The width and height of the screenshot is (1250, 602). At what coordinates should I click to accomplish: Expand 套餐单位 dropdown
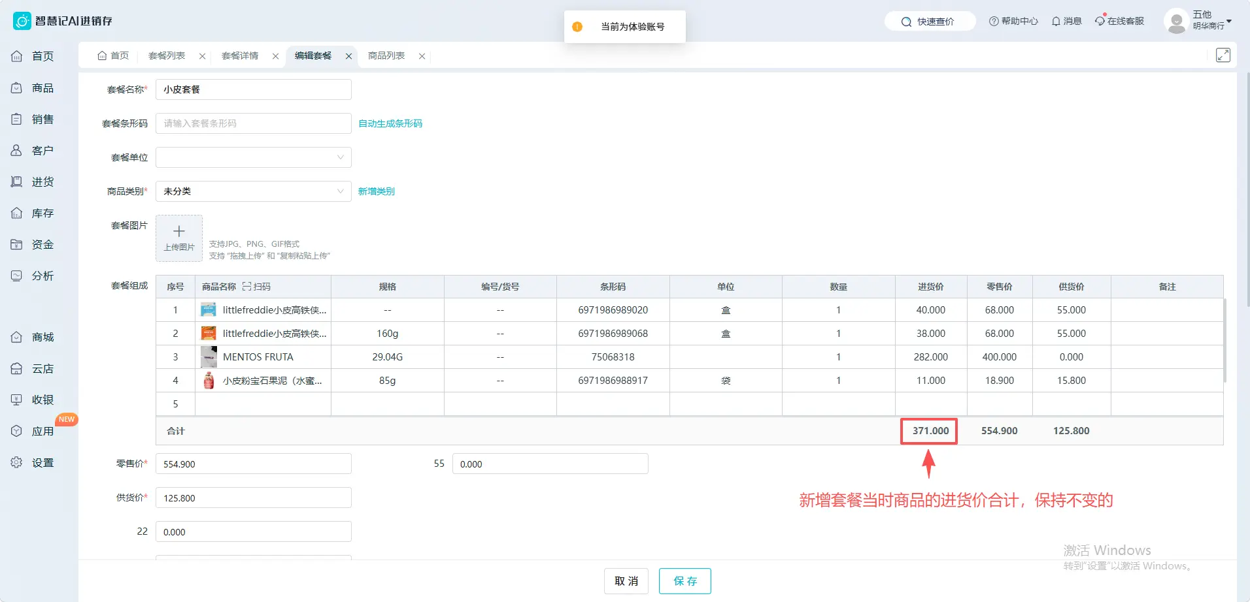[254, 157]
